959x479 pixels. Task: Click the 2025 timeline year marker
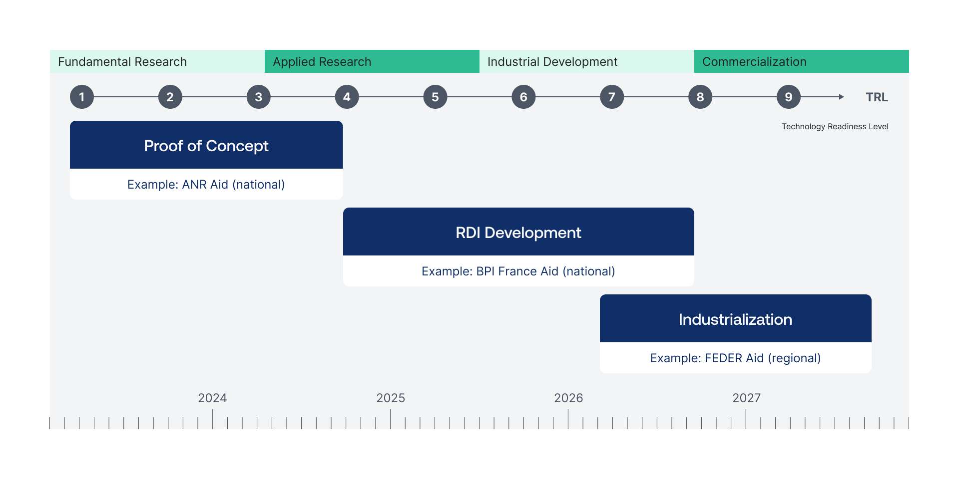[x=391, y=398]
